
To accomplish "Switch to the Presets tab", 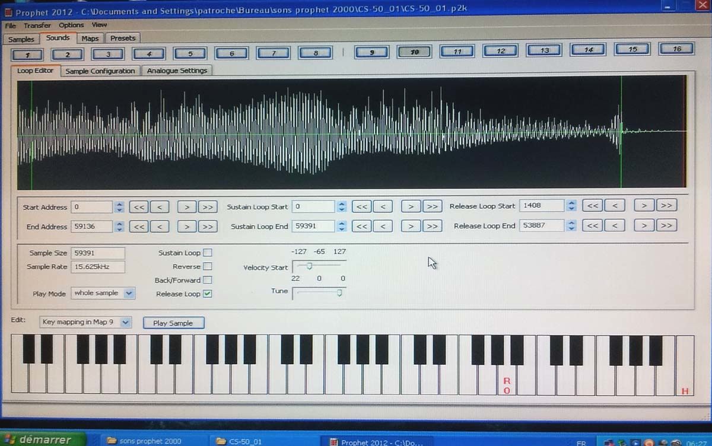I will (x=123, y=38).
